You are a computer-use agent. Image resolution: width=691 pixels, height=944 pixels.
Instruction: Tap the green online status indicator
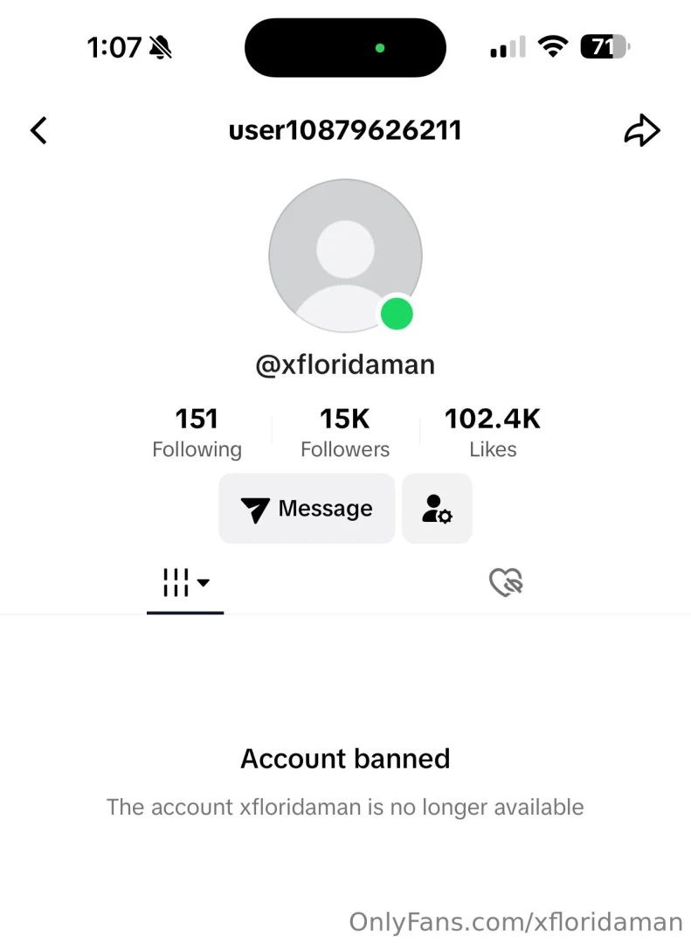coord(397,314)
